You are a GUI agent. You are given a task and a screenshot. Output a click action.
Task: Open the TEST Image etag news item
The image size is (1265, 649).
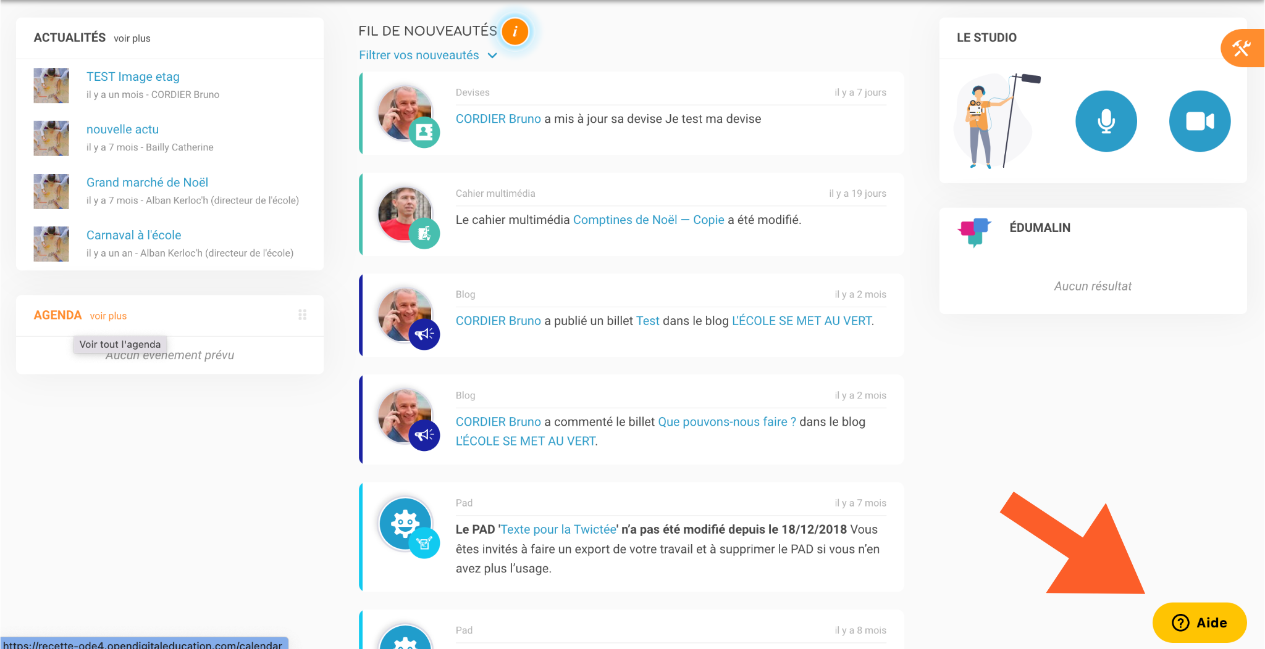point(133,76)
